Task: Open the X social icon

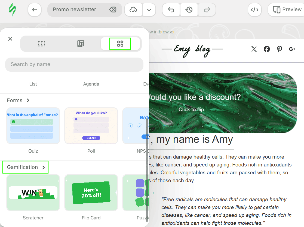Action: click(x=254, y=49)
